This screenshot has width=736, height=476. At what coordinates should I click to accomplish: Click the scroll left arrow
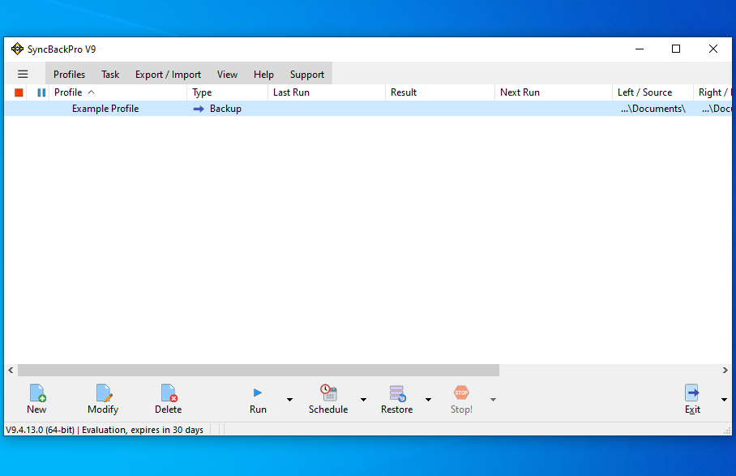[x=11, y=371]
